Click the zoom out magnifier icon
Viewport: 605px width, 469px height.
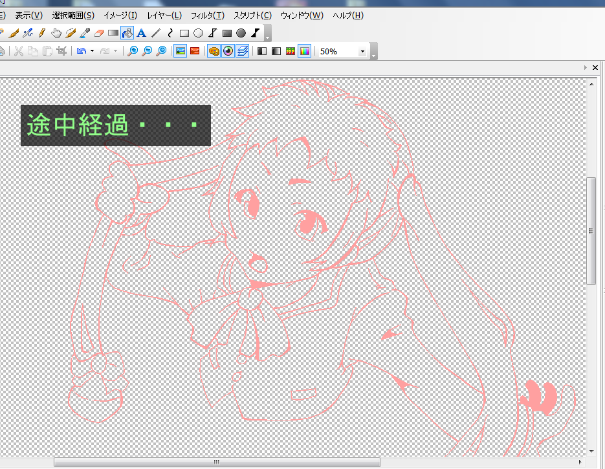tap(147, 51)
